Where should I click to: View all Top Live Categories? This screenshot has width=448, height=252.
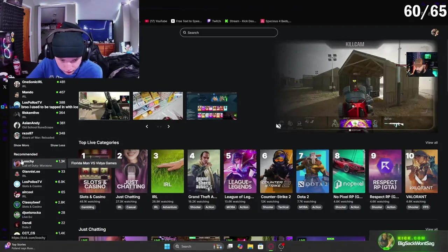431,142
